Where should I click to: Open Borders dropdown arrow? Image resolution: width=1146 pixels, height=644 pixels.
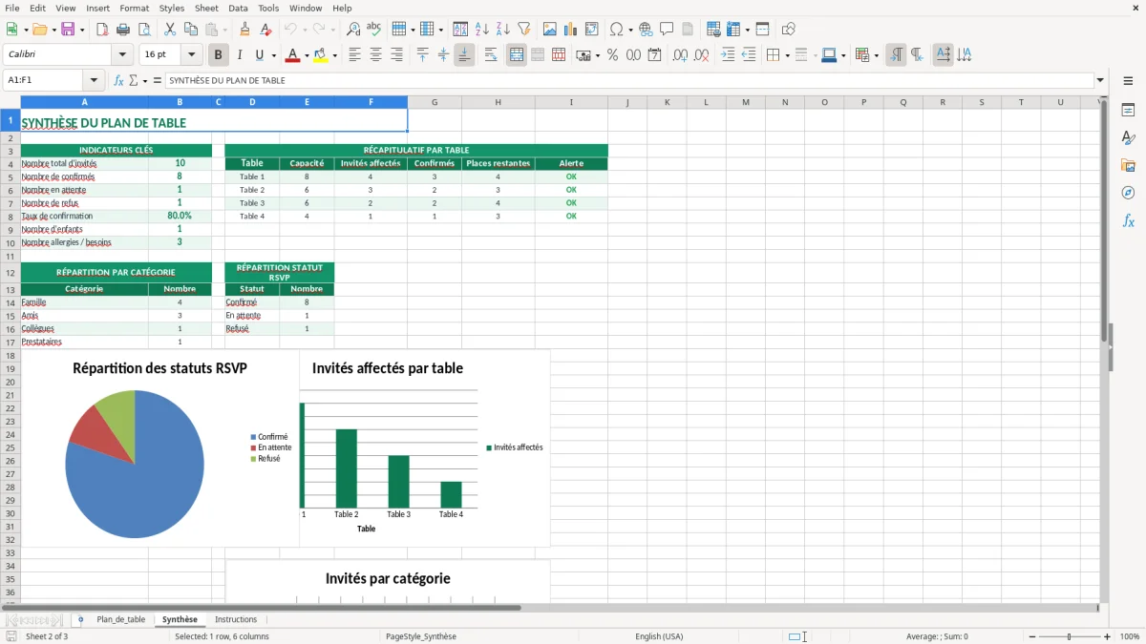point(786,55)
